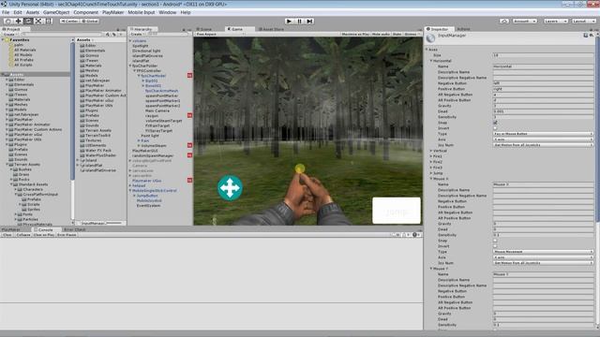The width and height of the screenshot is (600, 337).
Task: Click the red PlayMaker badge beside volumeSteam
Action: (x=189, y=145)
